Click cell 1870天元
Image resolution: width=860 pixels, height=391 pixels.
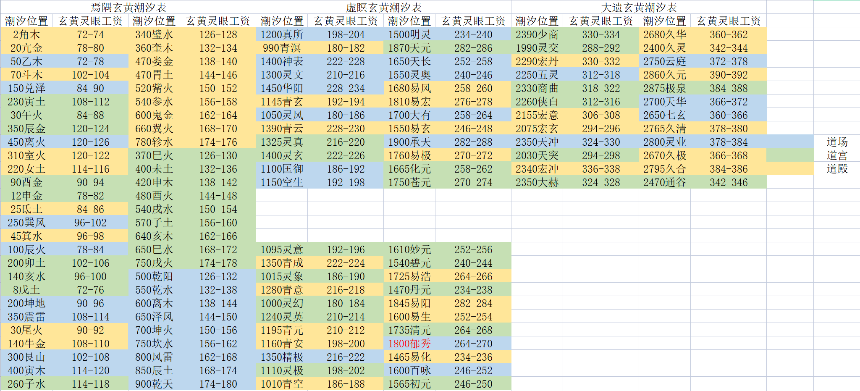(x=409, y=47)
